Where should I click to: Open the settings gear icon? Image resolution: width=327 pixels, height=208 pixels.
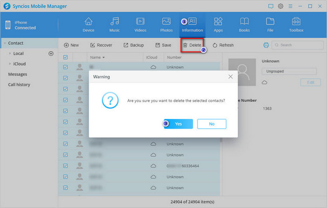280,6
